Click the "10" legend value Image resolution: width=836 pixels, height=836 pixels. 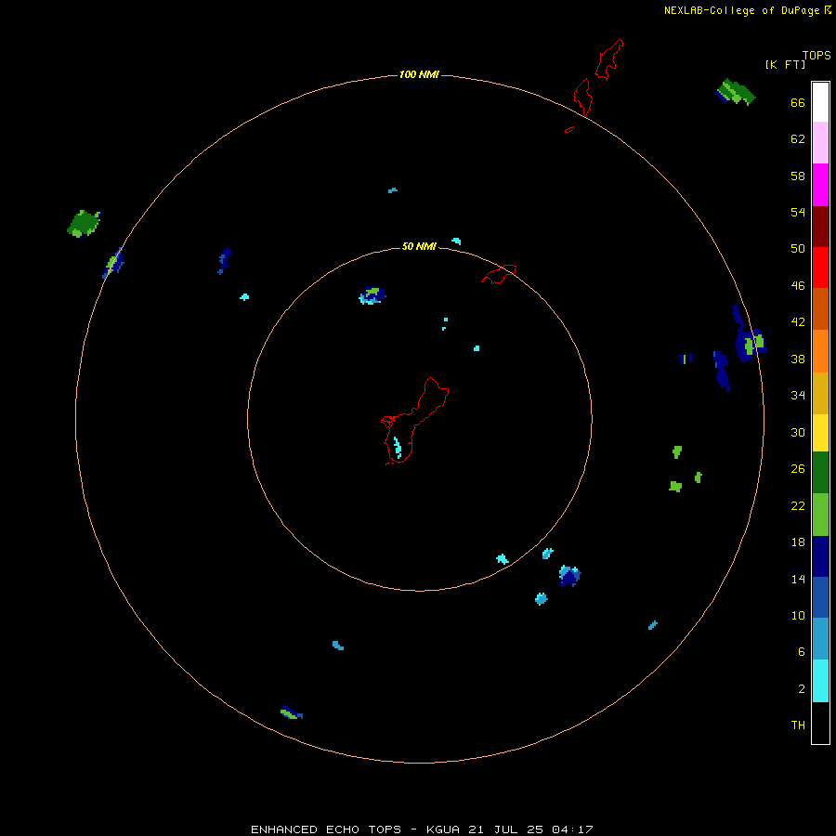pos(798,616)
